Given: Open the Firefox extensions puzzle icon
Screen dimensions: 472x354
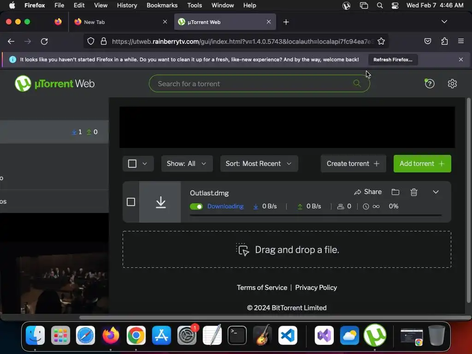Looking at the screenshot, I should tap(444, 41).
